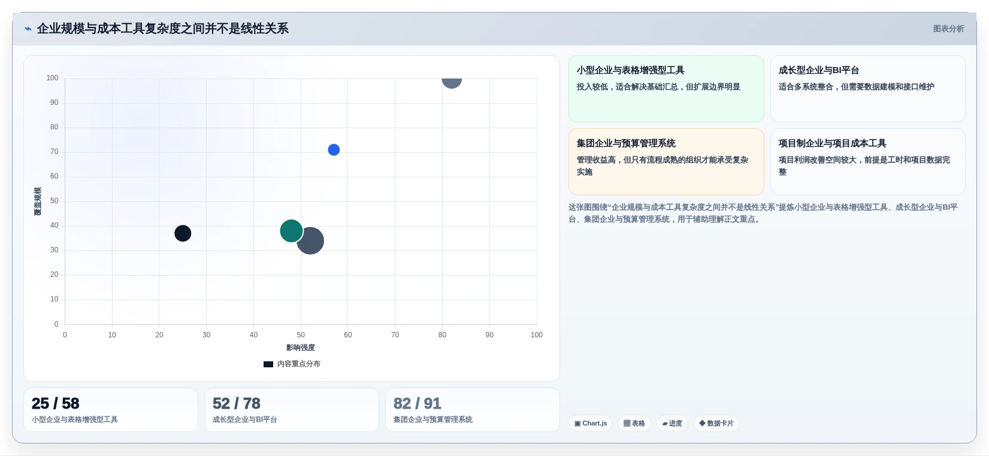Click 投入较低，适合解决基础汇总 description text
Image resolution: width=989 pixels, height=456 pixels.
click(x=658, y=87)
